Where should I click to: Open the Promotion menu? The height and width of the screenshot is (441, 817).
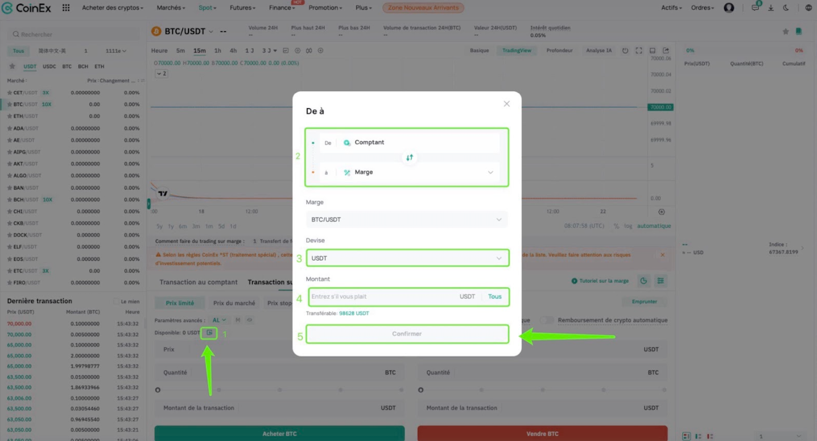(x=325, y=8)
